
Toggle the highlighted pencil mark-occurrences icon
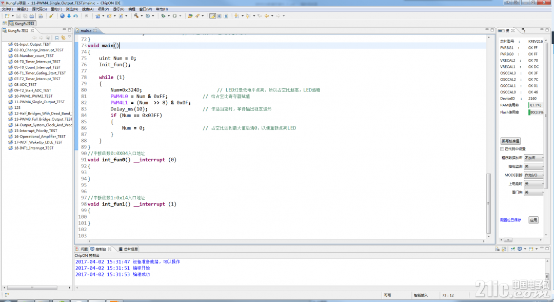point(213,16)
